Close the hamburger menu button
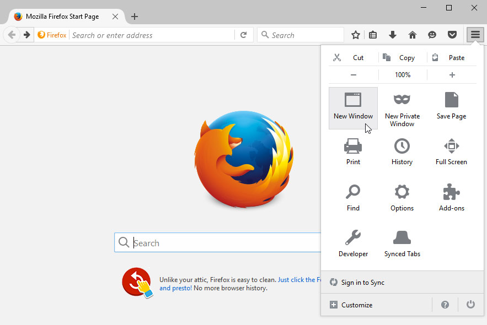 click(475, 35)
